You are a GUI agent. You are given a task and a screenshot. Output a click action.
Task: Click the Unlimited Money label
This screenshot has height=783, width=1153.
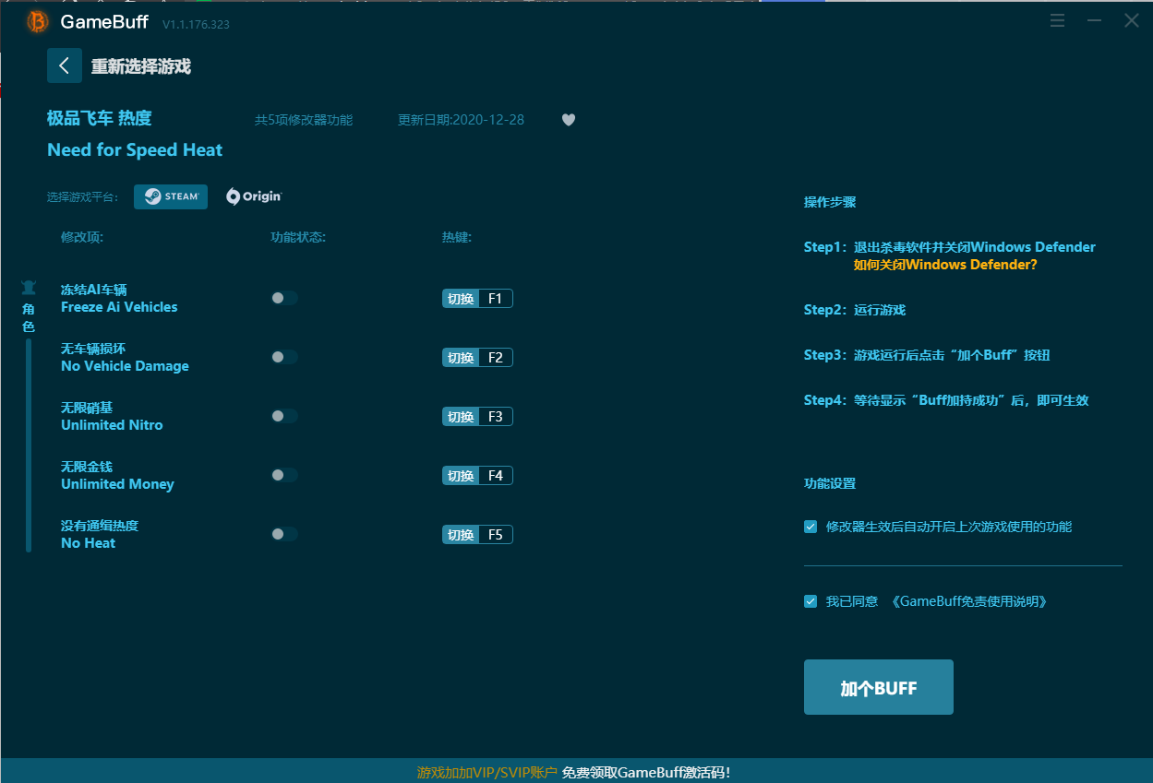click(x=117, y=484)
